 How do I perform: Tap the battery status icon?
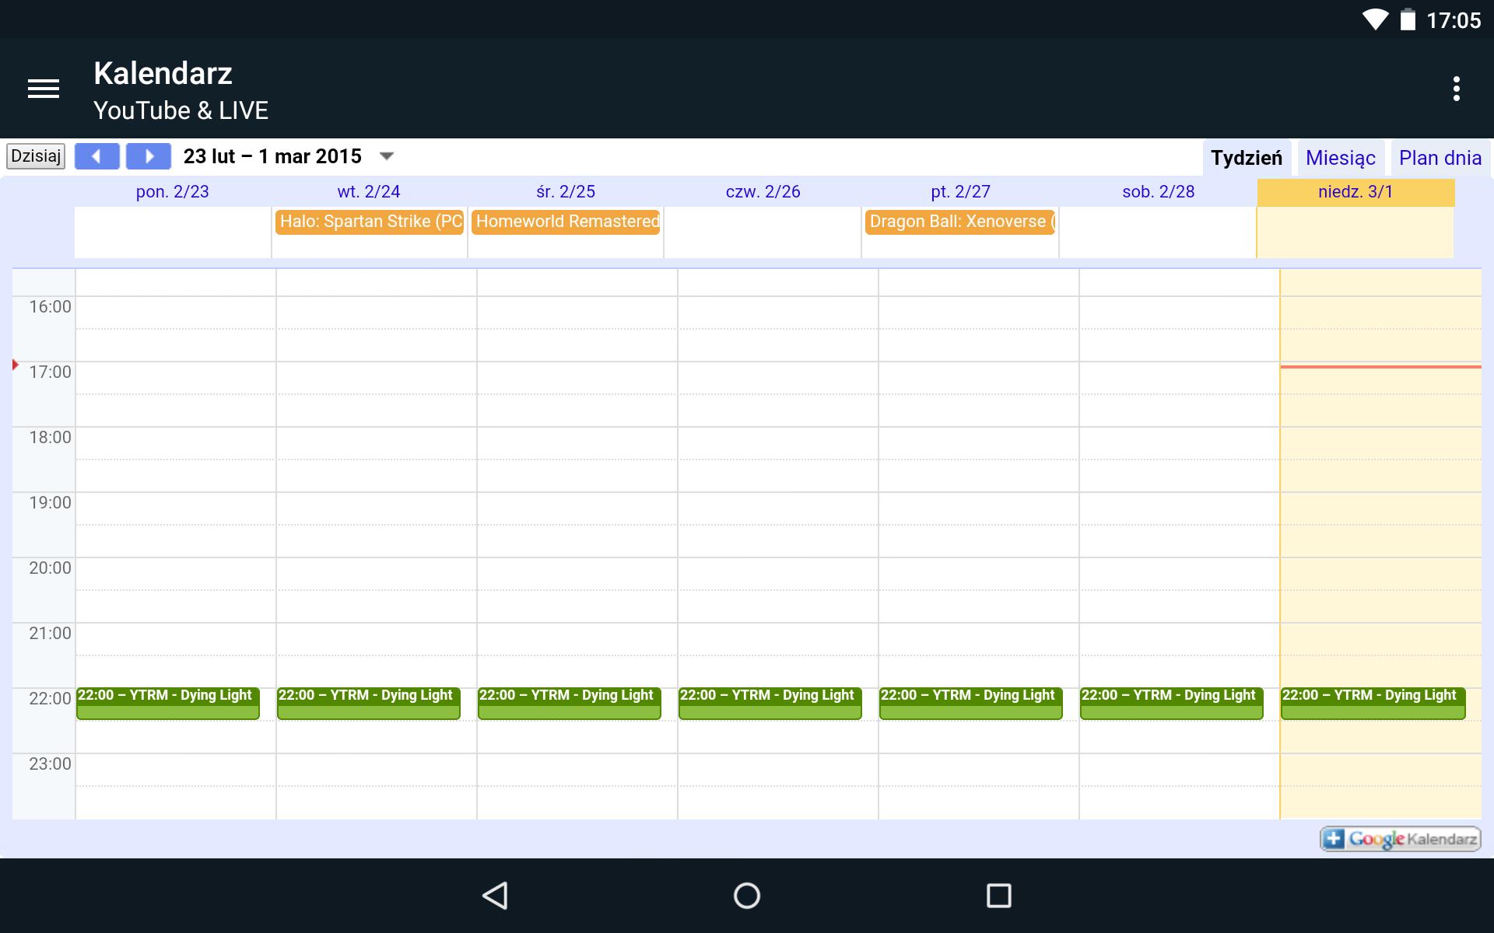[1408, 19]
